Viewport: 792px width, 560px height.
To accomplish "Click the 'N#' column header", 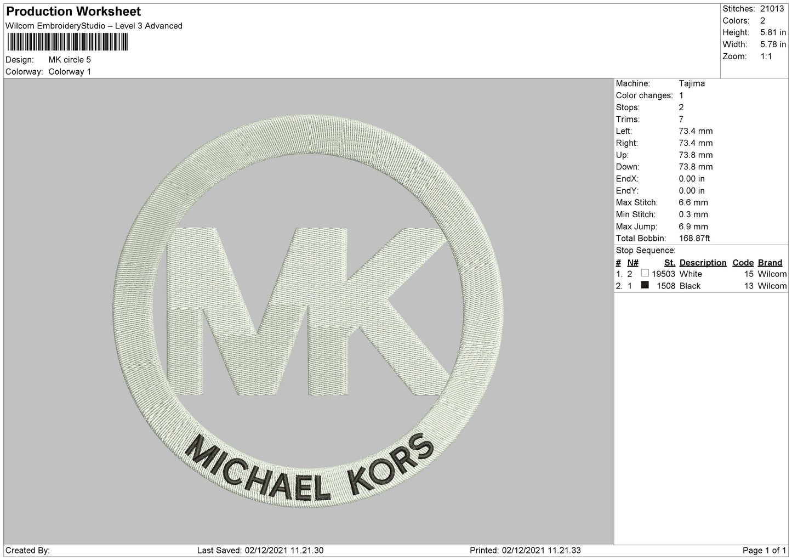I will [x=633, y=263].
